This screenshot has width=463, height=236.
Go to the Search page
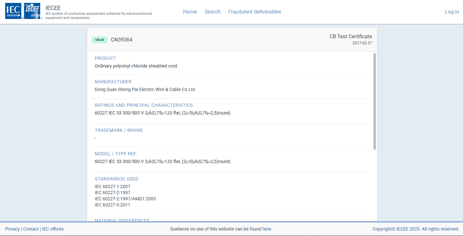(x=212, y=12)
